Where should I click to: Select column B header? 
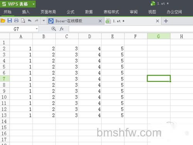(44, 36)
